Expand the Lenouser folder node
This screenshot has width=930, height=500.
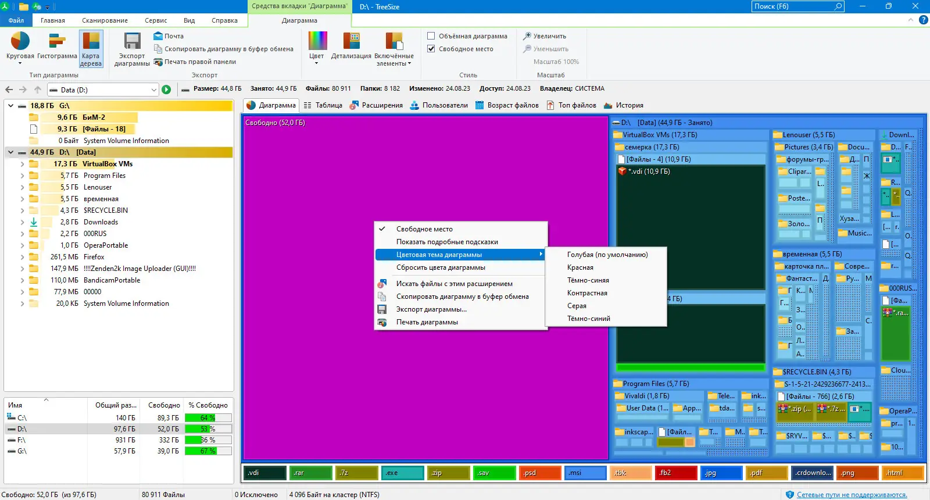point(22,187)
